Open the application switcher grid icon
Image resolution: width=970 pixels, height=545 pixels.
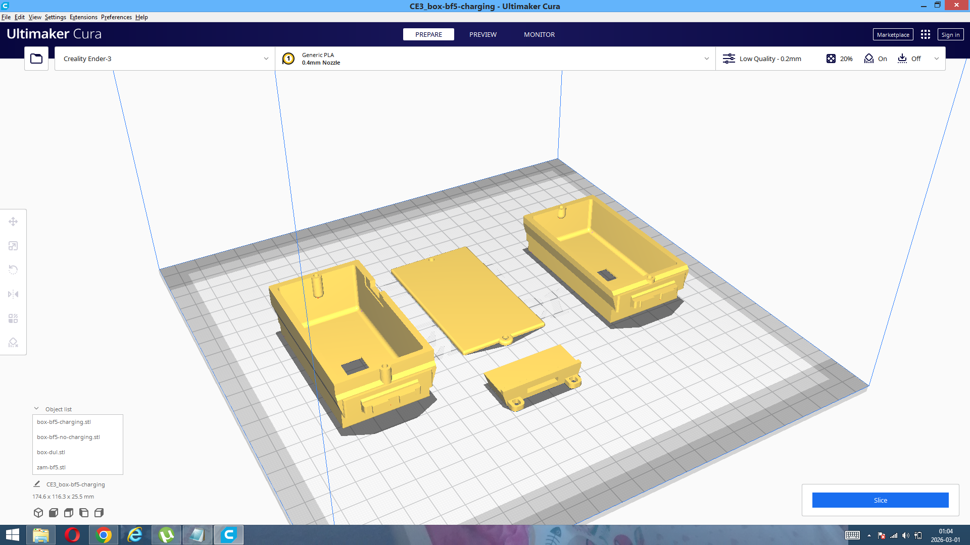pos(926,34)
